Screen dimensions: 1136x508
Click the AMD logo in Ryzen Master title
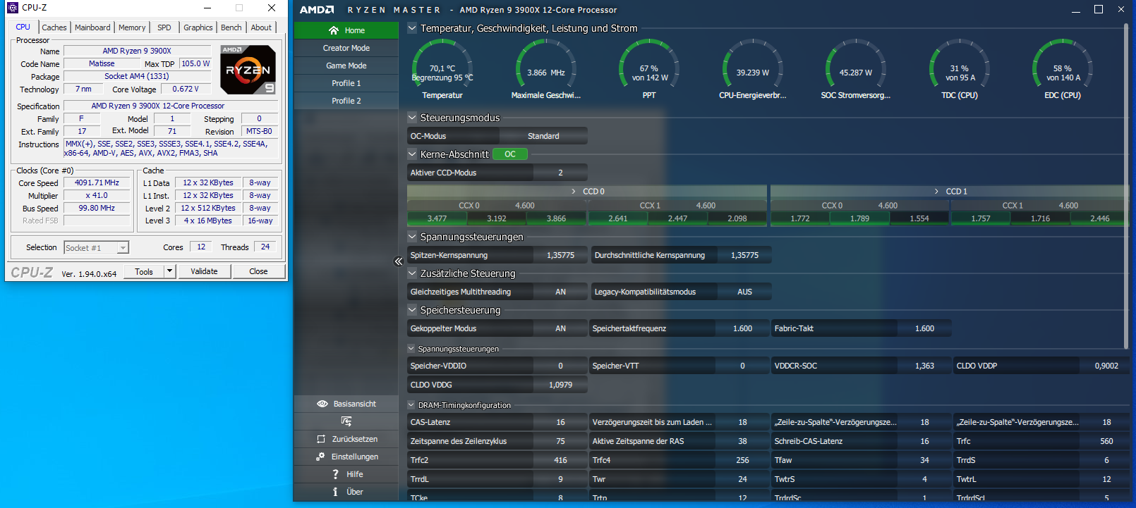point(317,10)
